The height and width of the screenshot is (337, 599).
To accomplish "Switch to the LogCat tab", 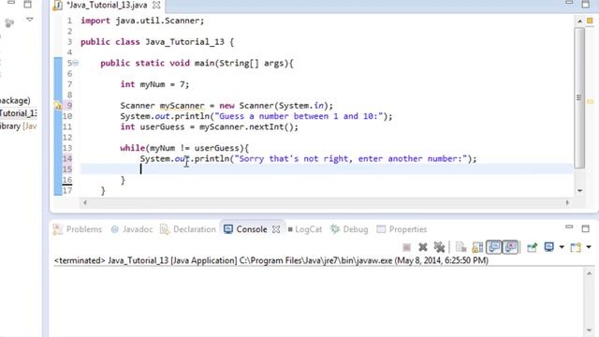I will 304,229.
